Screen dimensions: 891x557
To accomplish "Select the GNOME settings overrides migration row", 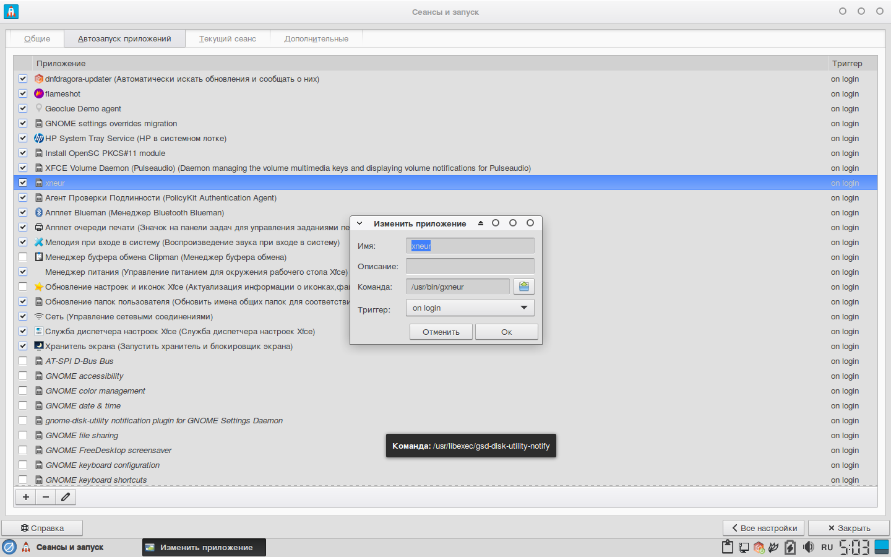I will (445, 124).
